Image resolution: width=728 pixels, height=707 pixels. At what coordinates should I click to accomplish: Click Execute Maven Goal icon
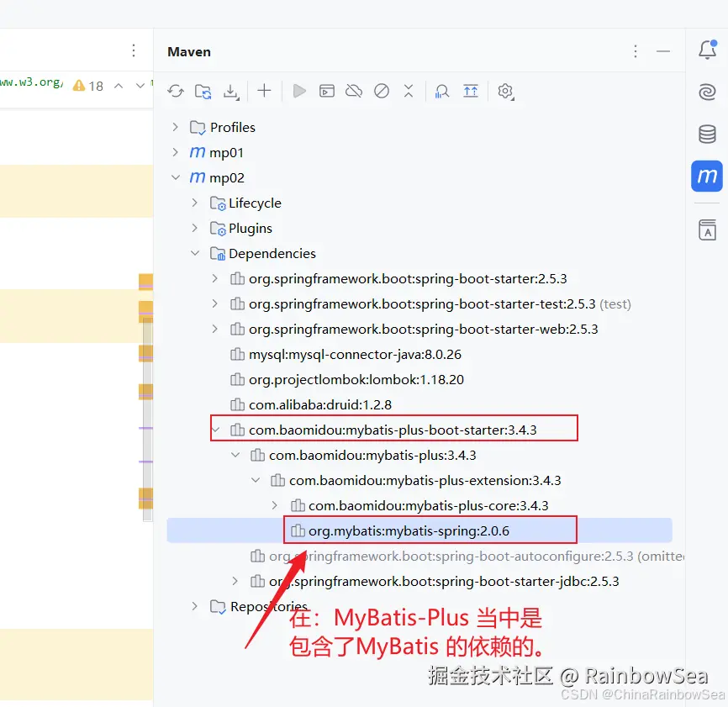[327, 91]
